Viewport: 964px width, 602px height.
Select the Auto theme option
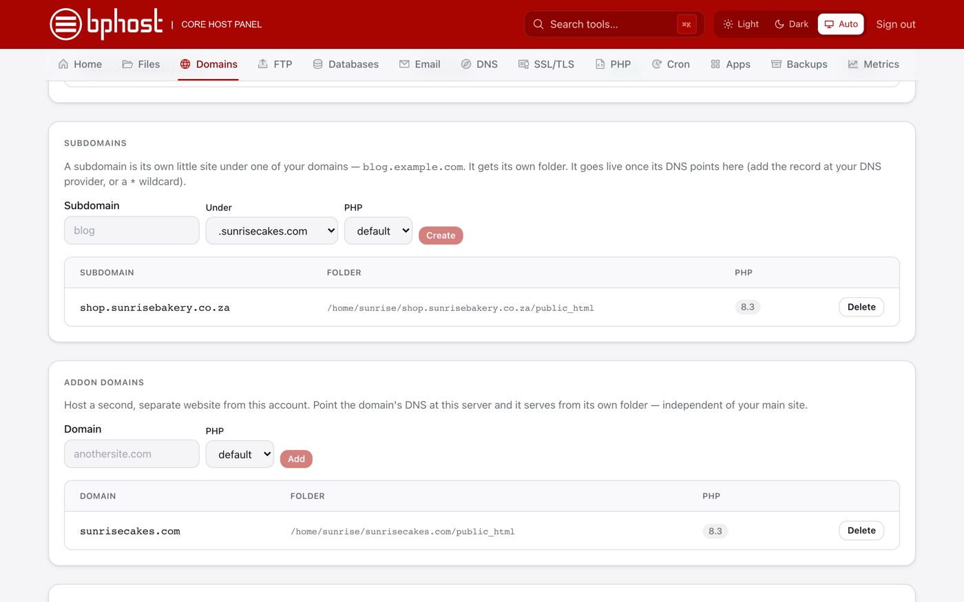coord(841,24)
